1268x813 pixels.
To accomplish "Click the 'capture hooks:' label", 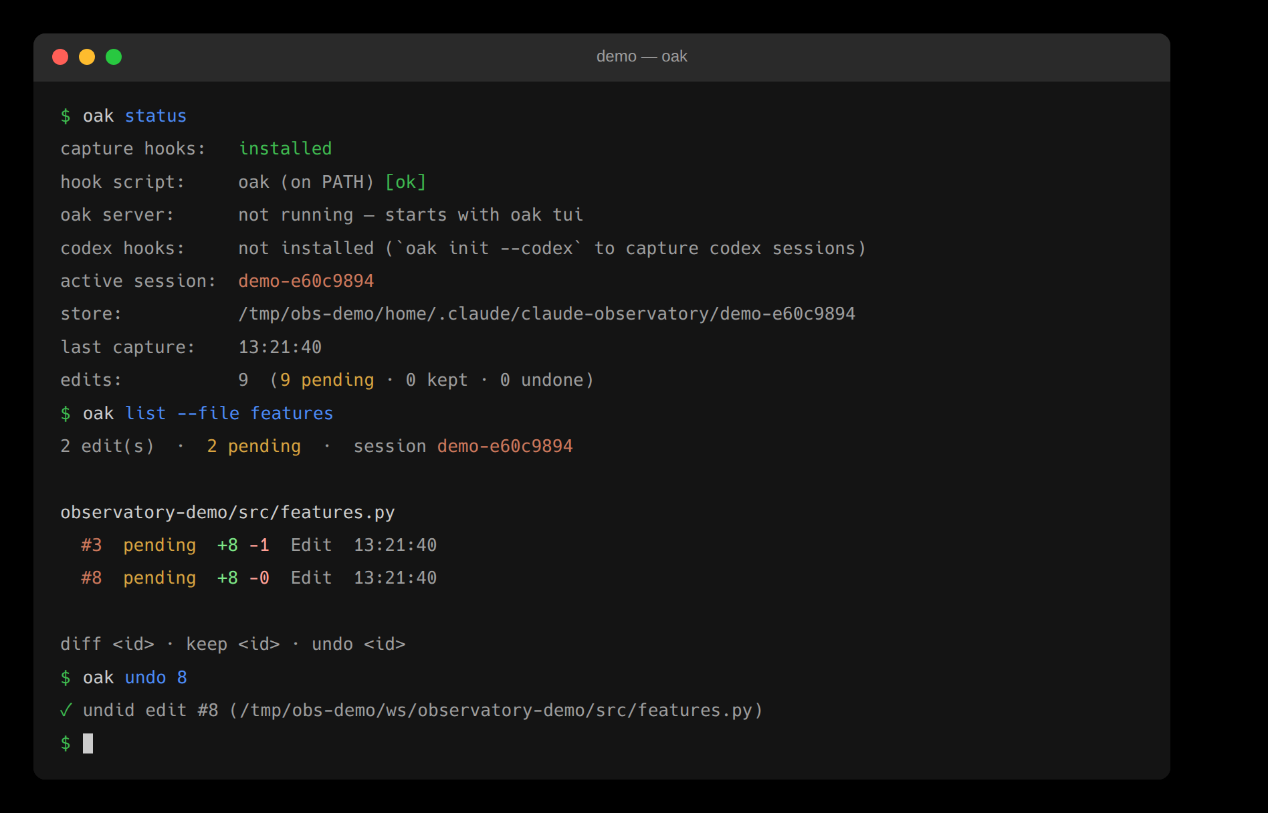I will tap(133, 148).
